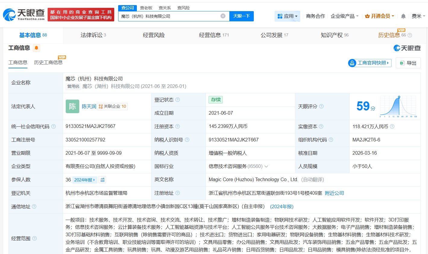
Task: Click the question mark next to 经营范围
Action: (x=35, y=238)
